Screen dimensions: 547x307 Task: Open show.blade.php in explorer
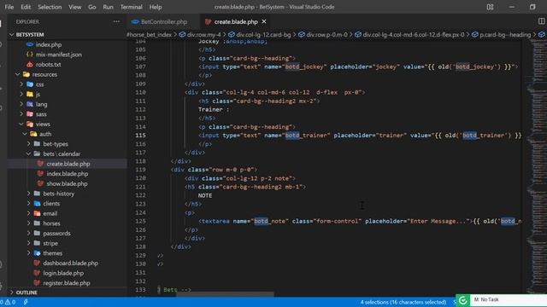point(67,183)
